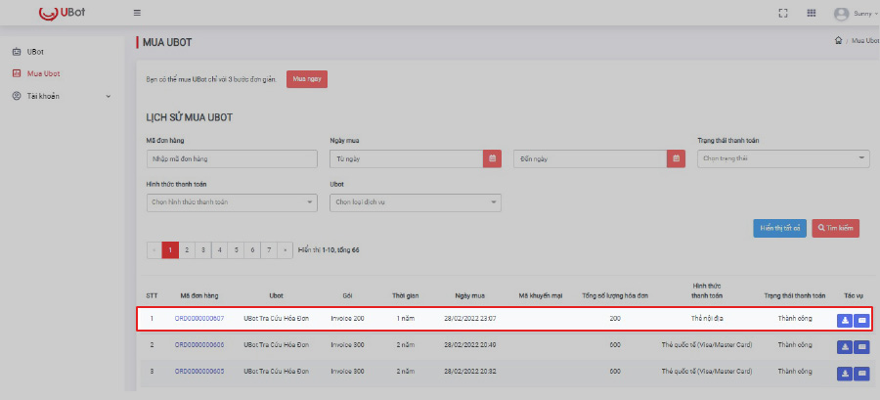Go to pagination page 5
Viewport: 880px width, 400px height.
(x=237, y=250)
